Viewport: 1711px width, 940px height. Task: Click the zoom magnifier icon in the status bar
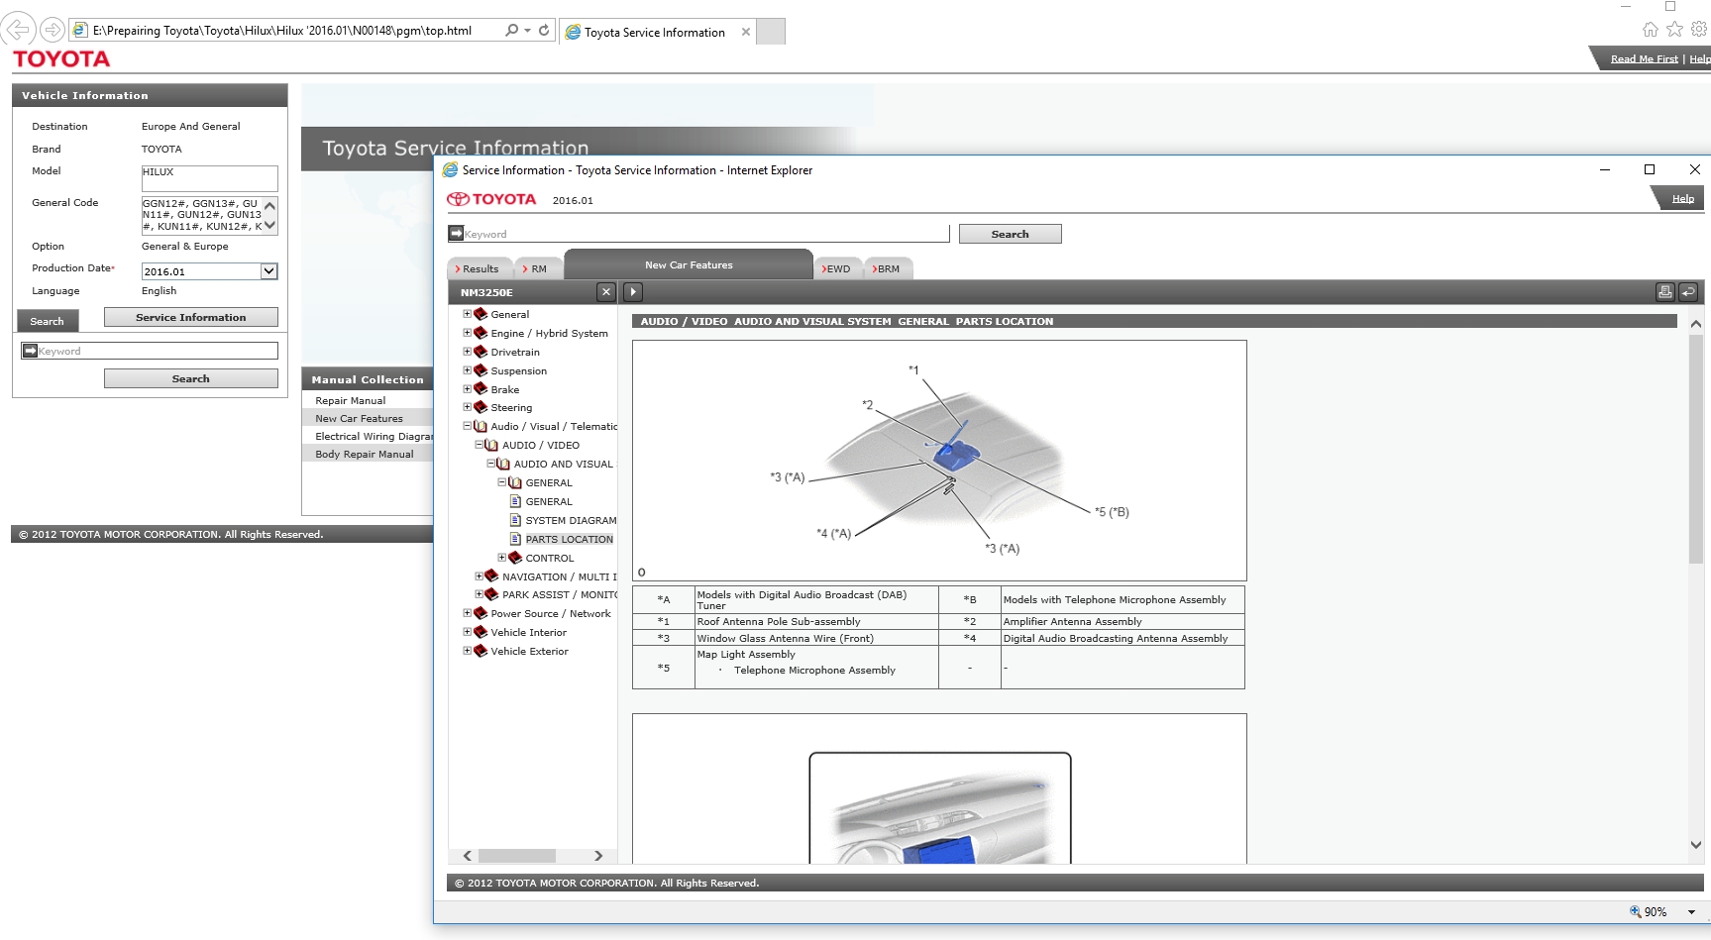1636,911
